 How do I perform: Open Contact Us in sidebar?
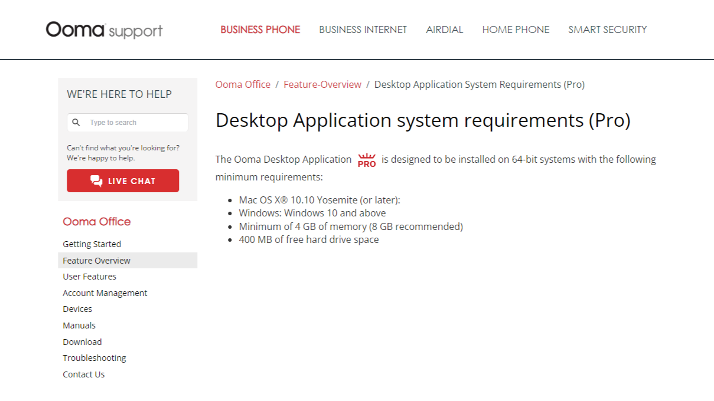click(84, 374)
